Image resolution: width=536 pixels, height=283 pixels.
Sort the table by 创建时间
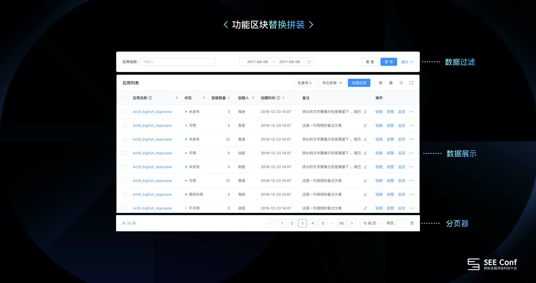283,98
